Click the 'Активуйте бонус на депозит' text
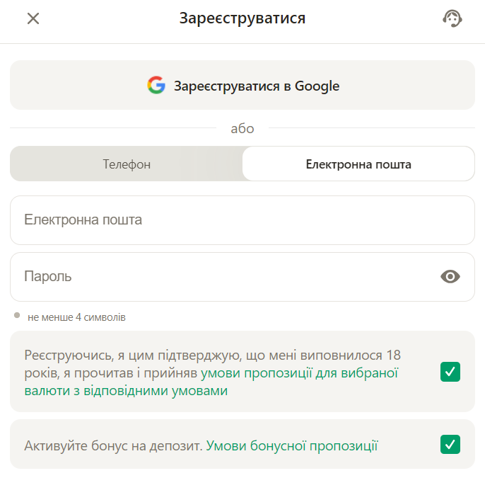The image size is (485, 478). pyautogui.click(x=113, y=445)
